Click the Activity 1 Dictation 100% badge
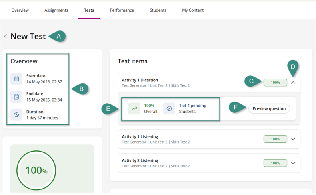Screen dimensions: 316x195 275,82
